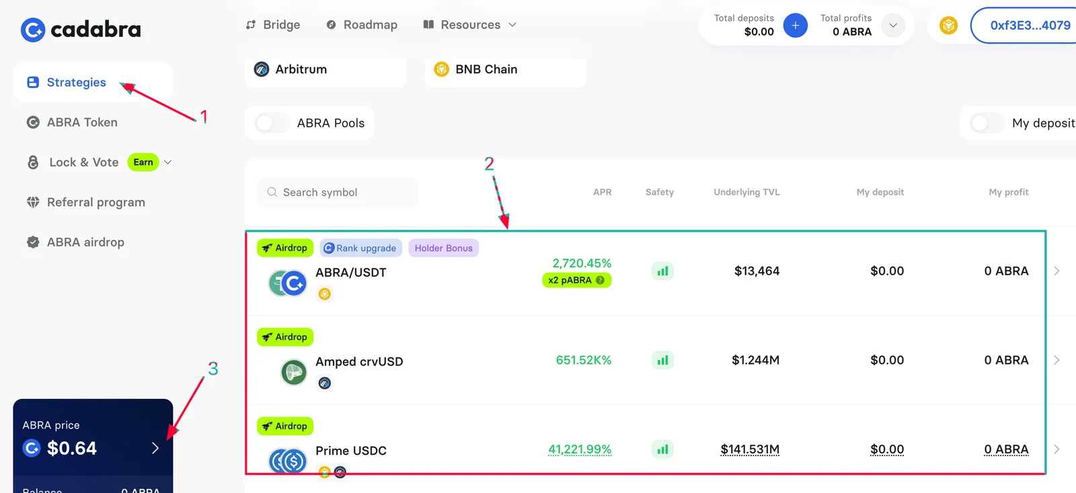Sort by the APR column header

(x=602, y=192)
